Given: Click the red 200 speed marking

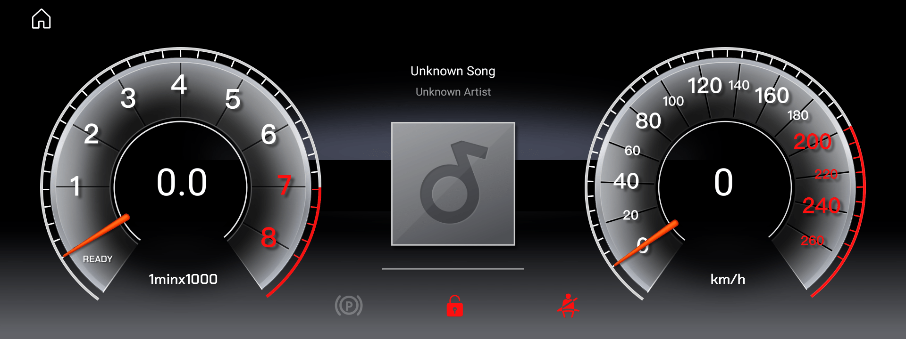Looking at the screenshot, I should tap(813, 141).
